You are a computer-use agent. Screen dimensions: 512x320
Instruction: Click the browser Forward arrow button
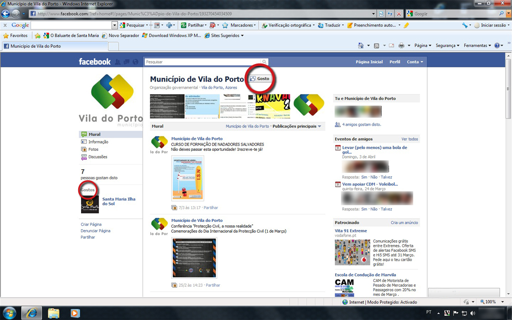point(16,14)
